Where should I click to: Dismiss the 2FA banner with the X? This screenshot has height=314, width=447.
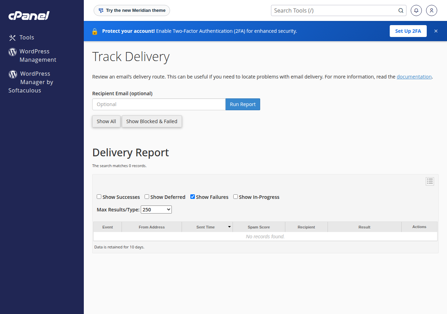[436, 31]
